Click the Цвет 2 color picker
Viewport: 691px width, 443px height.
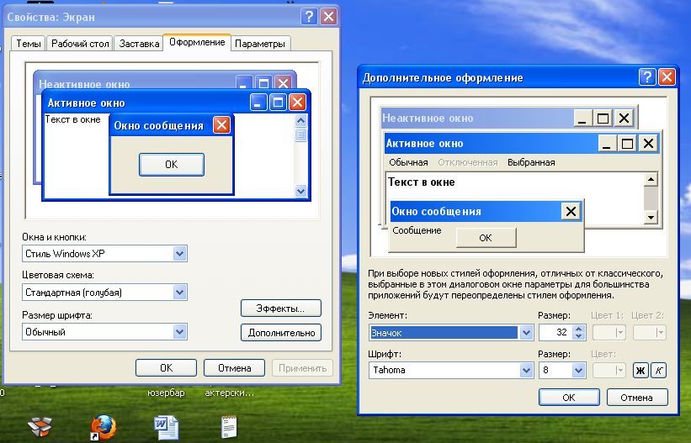coord(650,333)
